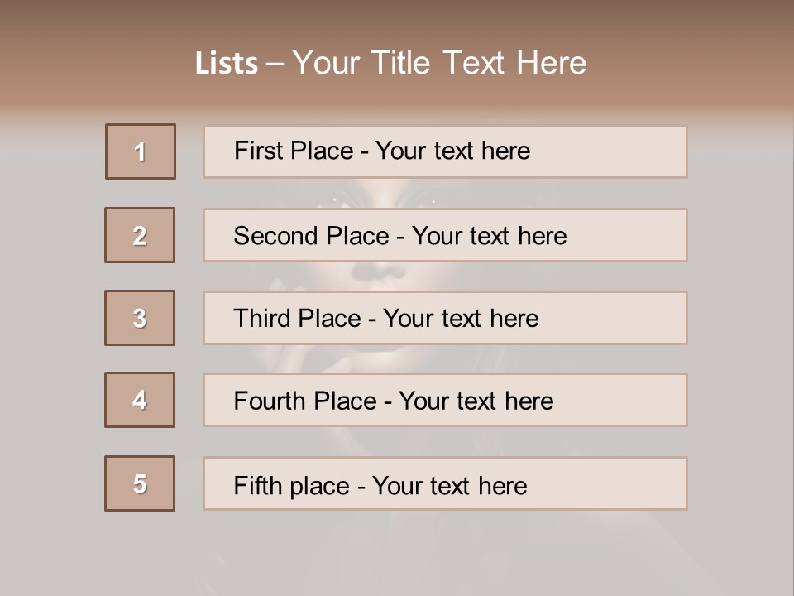Click the bold word "Lists" in title
This screenshot has height=596, width=794.
point(227,64)
